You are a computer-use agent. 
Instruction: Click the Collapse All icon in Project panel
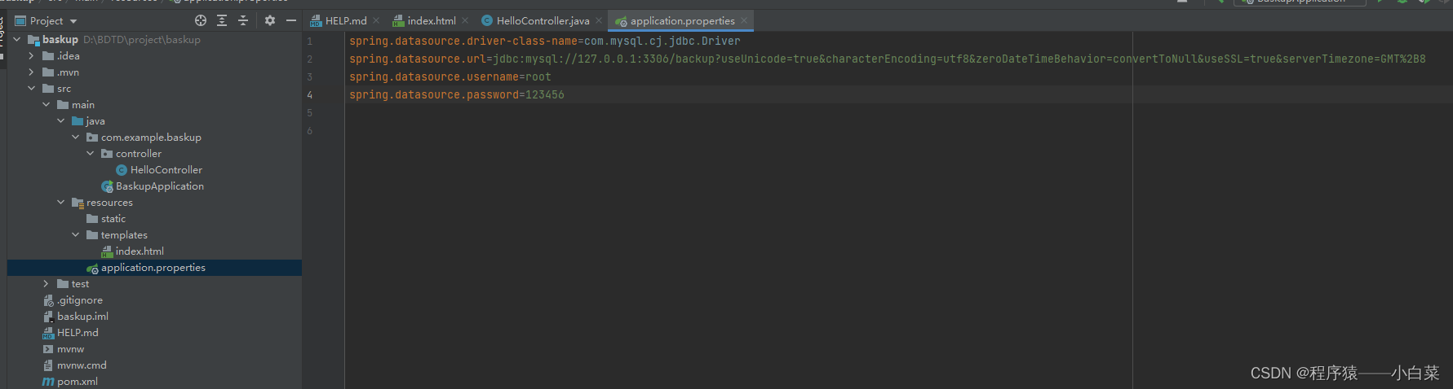(243, 20)
